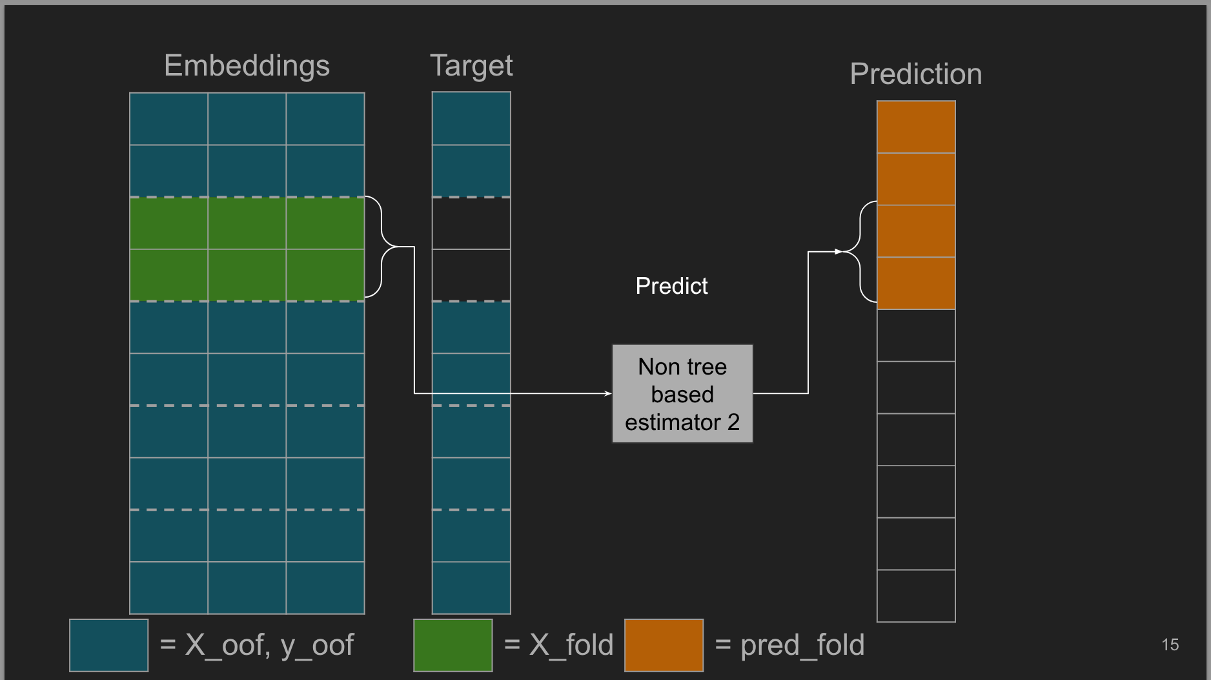Click the orange pred_fold legend swatch
The width and height of the screenshot is (1211, 680).
pyautogui.click(x=664, y=645)
